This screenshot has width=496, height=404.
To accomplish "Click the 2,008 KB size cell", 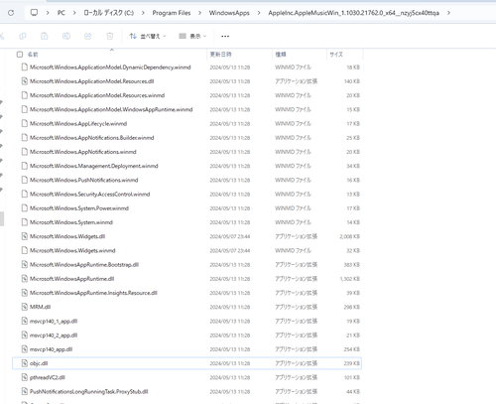I will coord(349,236).
